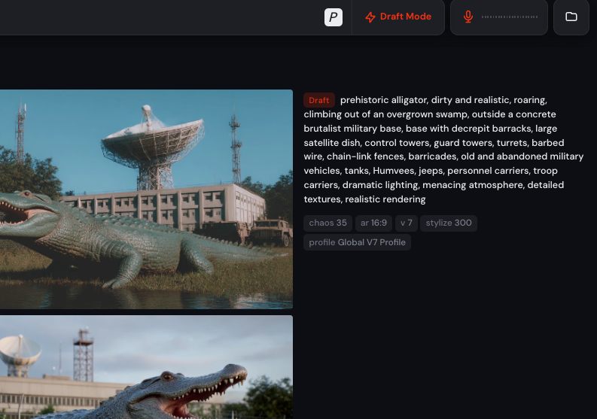The image size is (597, 419).
Task: Activate the microphone voice input icon
Action: point(468,17)
